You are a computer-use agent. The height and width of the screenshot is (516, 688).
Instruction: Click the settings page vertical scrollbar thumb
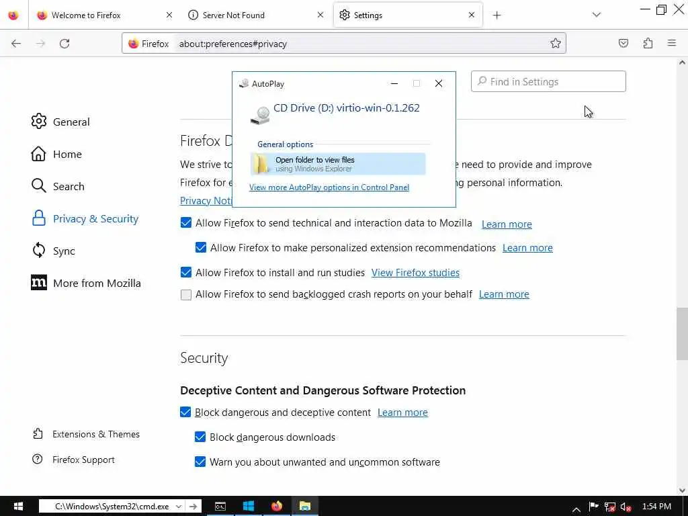[x=682, y=333]
